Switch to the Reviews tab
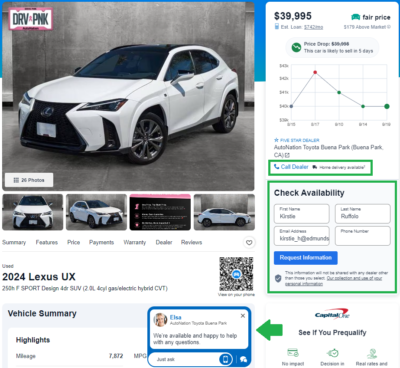The width and height of the screenshot is (400, 368). pos(192,242)
